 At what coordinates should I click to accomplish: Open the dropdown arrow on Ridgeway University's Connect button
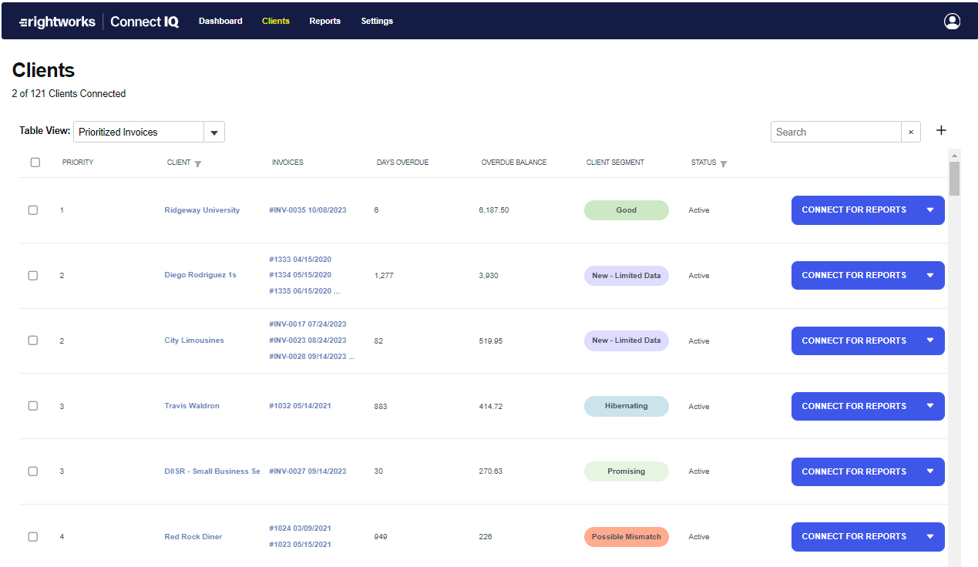pos(930,210)
